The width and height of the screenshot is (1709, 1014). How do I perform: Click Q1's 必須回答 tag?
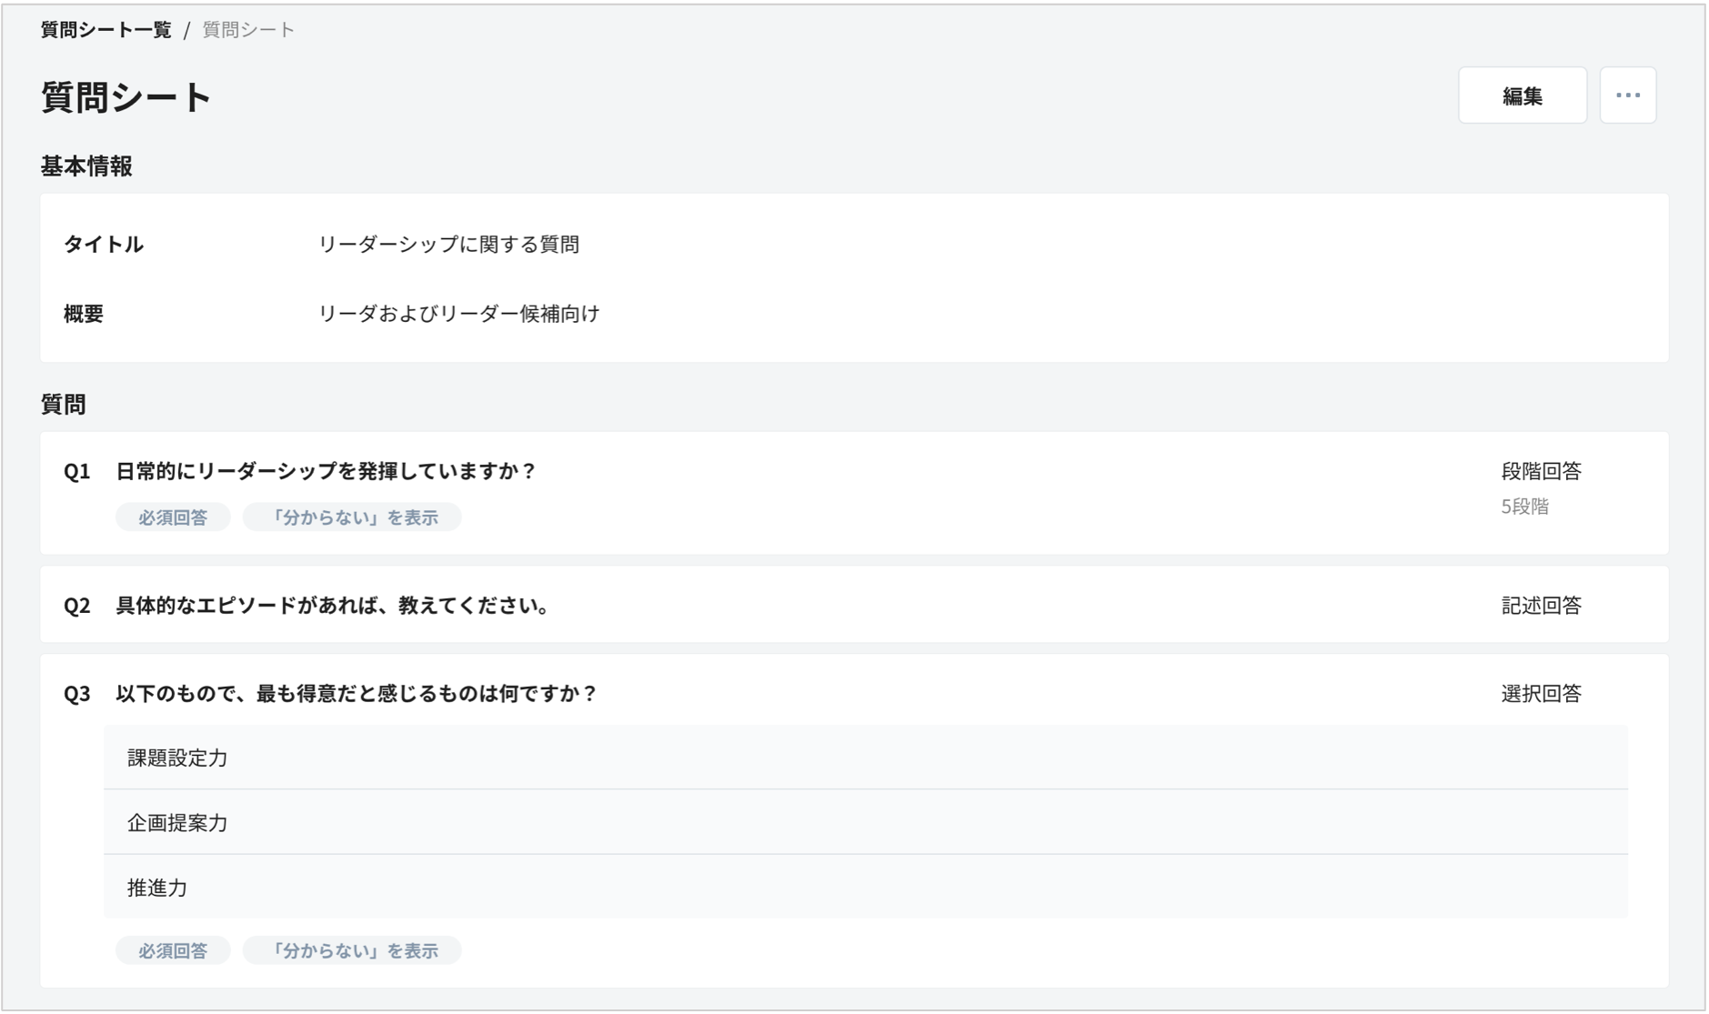[173, 517]
